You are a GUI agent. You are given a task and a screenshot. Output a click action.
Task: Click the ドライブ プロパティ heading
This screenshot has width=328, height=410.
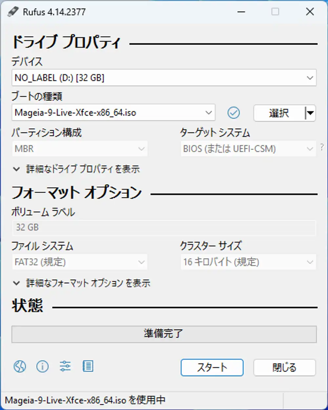click(x=66, y=43)
